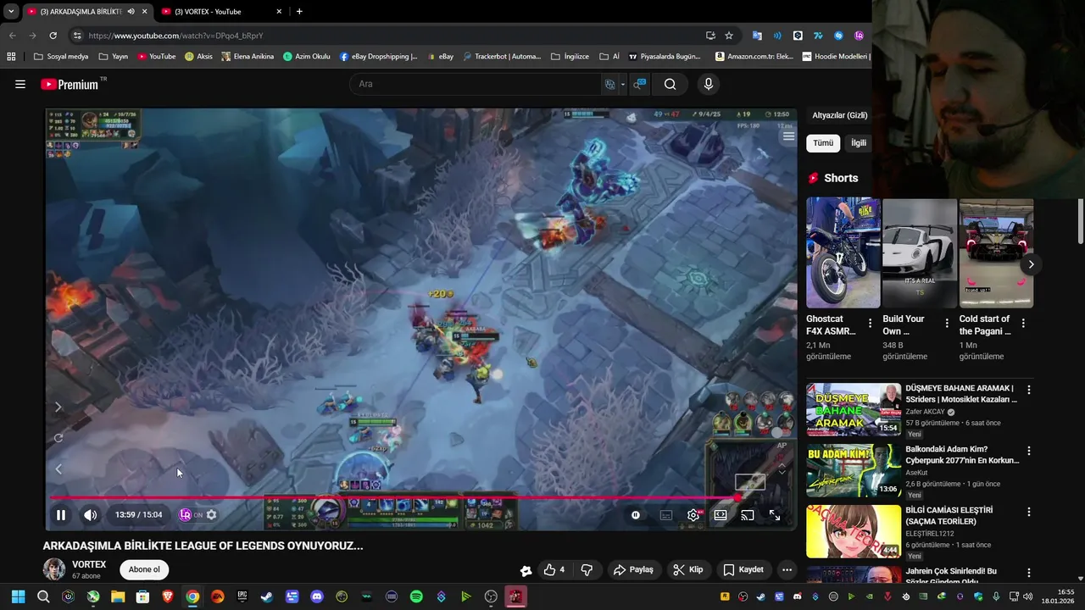1085x610 pixels.
Task: Open Spotify from the taskbar
Action: pyautogui.click(x=416, y=596)
